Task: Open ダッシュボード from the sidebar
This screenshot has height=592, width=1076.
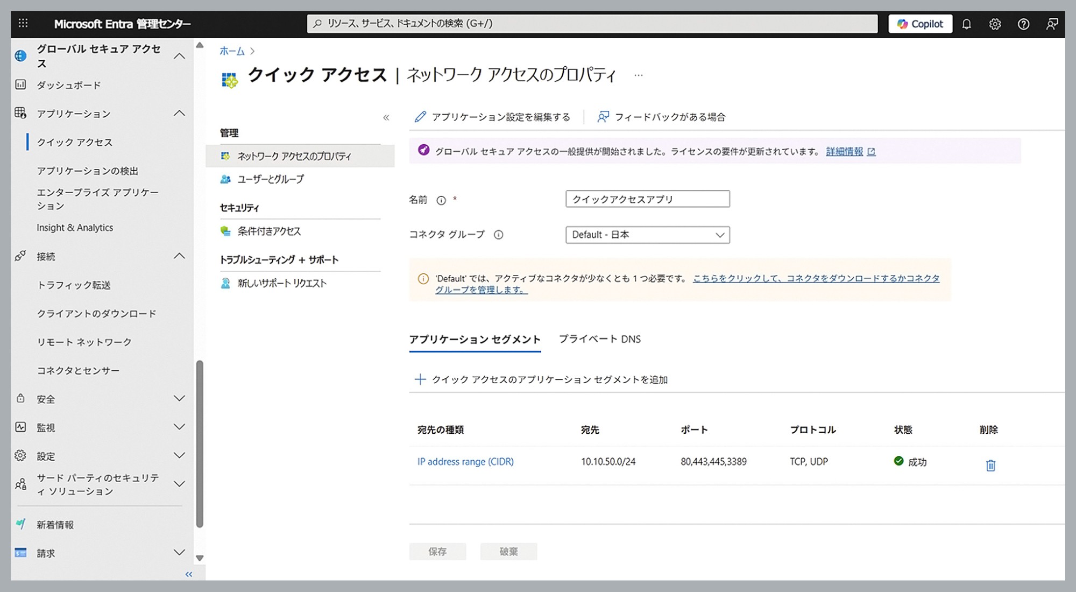Action: [x=68, y=84]
